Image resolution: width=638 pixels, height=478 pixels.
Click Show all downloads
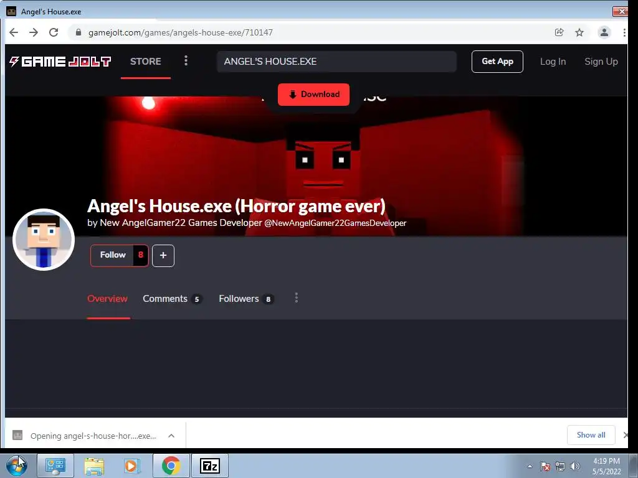(591, 435)
